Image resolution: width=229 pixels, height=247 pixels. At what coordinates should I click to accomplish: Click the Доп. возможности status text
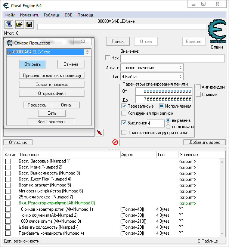point(22,241)
